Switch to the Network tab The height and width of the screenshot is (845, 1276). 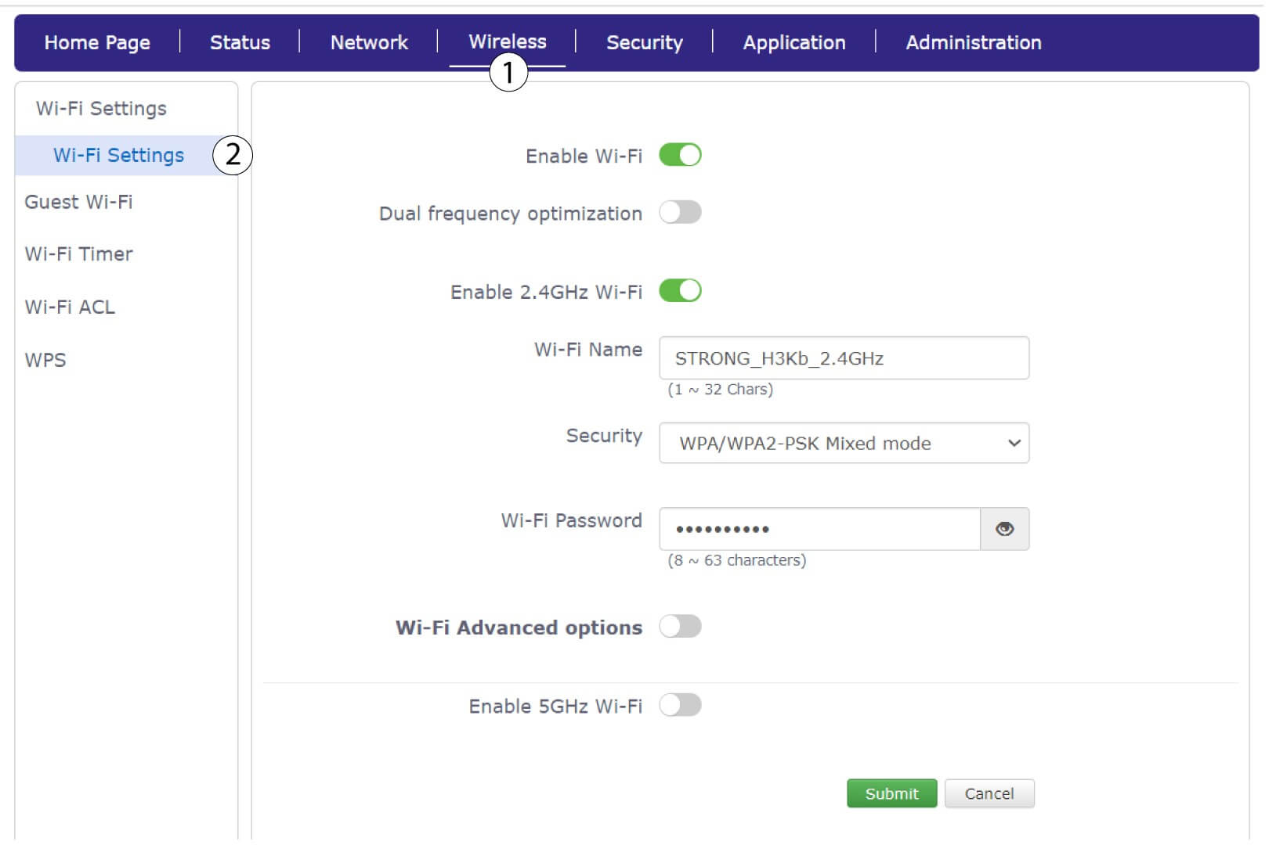(369, 42)
